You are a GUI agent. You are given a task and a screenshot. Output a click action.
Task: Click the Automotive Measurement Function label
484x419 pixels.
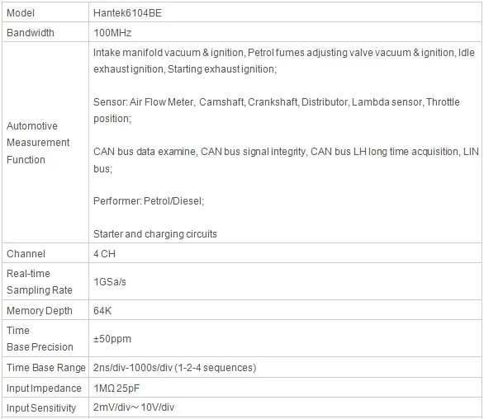coord(38,143)
